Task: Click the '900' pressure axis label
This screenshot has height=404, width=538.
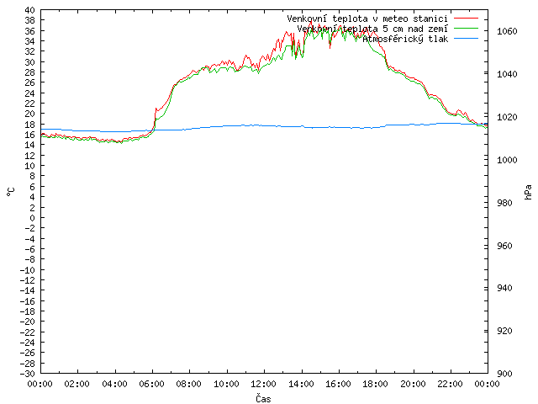Action: click(504, 374)
